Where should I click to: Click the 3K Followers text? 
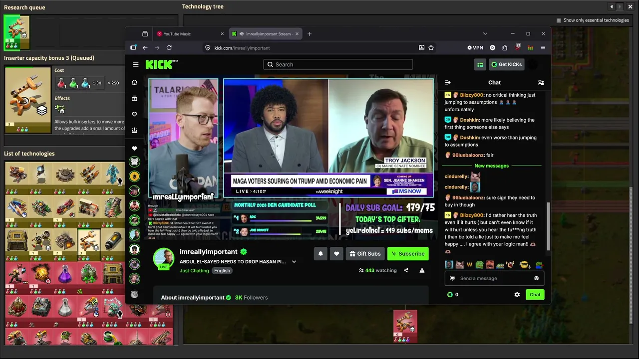252,298
